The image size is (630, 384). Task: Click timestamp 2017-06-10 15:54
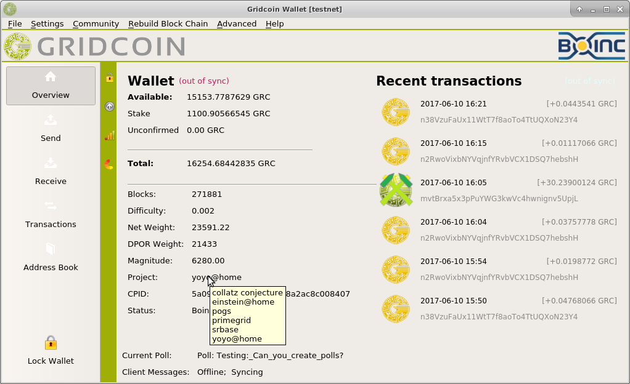[x=453, y=261]
